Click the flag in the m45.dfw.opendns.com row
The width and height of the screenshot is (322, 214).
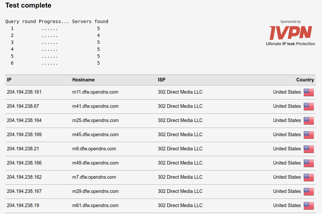pyautogui.click(x=308, y=135)
